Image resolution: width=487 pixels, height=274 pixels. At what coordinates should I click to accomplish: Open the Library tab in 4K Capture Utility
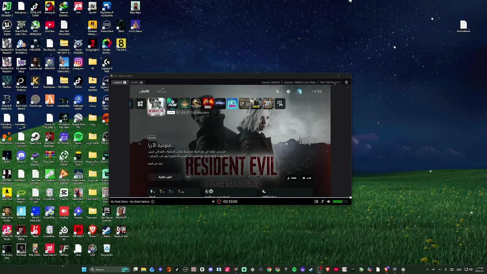click(137, 82)
